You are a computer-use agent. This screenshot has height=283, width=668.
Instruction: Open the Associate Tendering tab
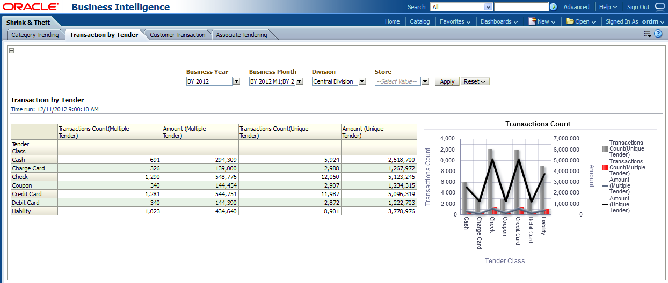coord(241,35)
